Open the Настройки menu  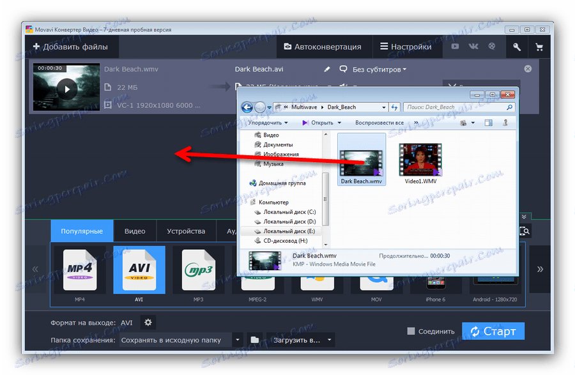point(406,47)
